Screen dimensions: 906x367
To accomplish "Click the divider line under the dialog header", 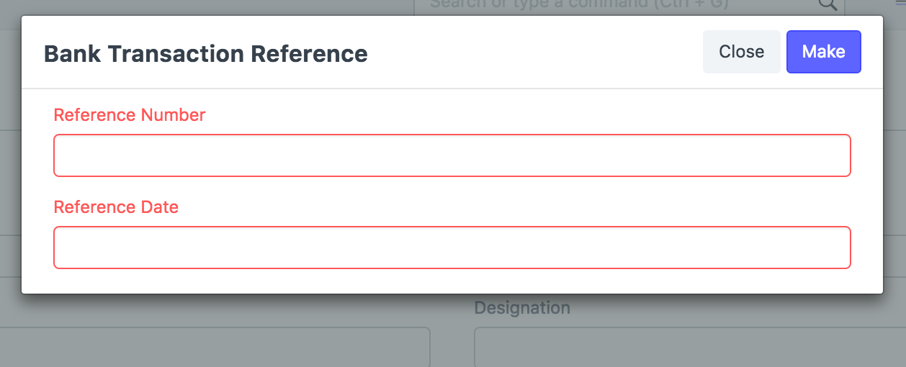I will tap(452, 89).
